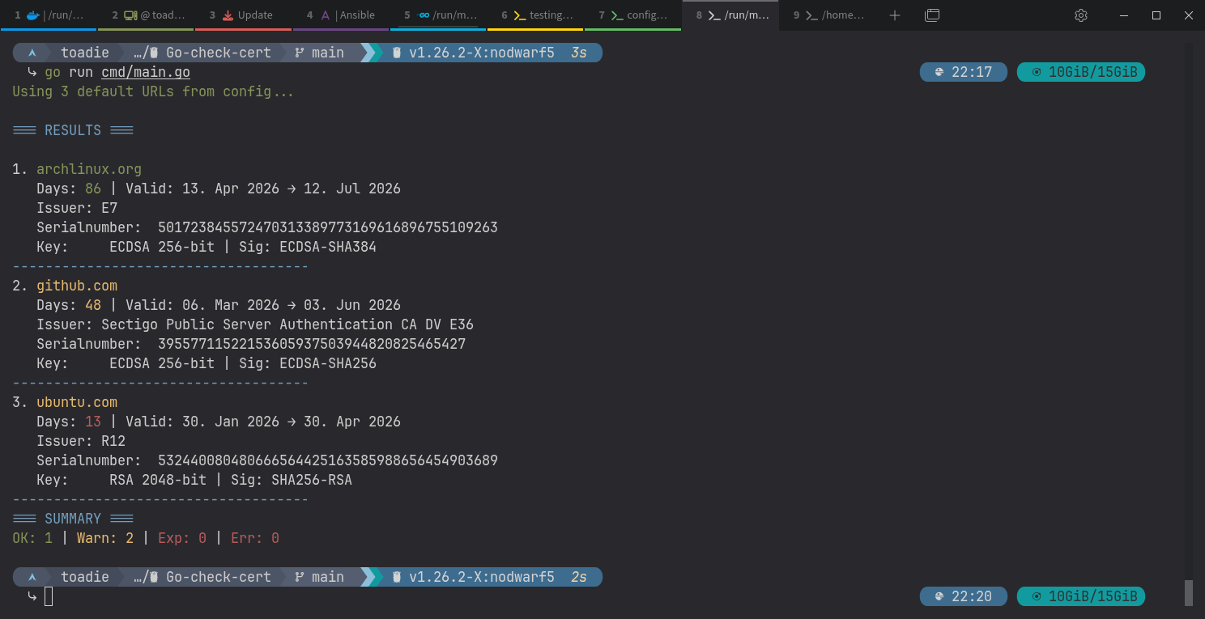Screen dimensions: 1205x619
Task: Open terminal settings gear icon
Action: [1080, 15]
